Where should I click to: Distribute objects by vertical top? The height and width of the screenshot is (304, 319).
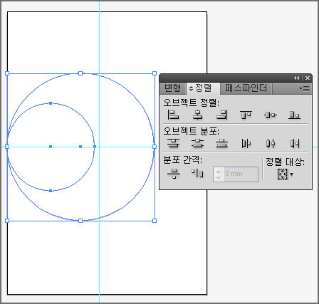click(x=173, y=143)
